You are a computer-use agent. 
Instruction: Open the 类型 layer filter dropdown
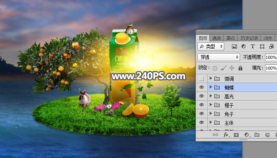(210, 46)
